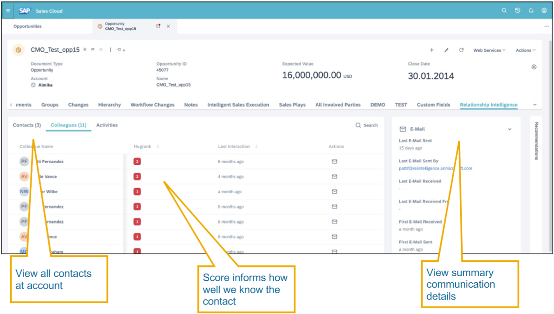Click the Close Date 30.01.2014
This screenshot has height=314, width=554.
(431, 76)
